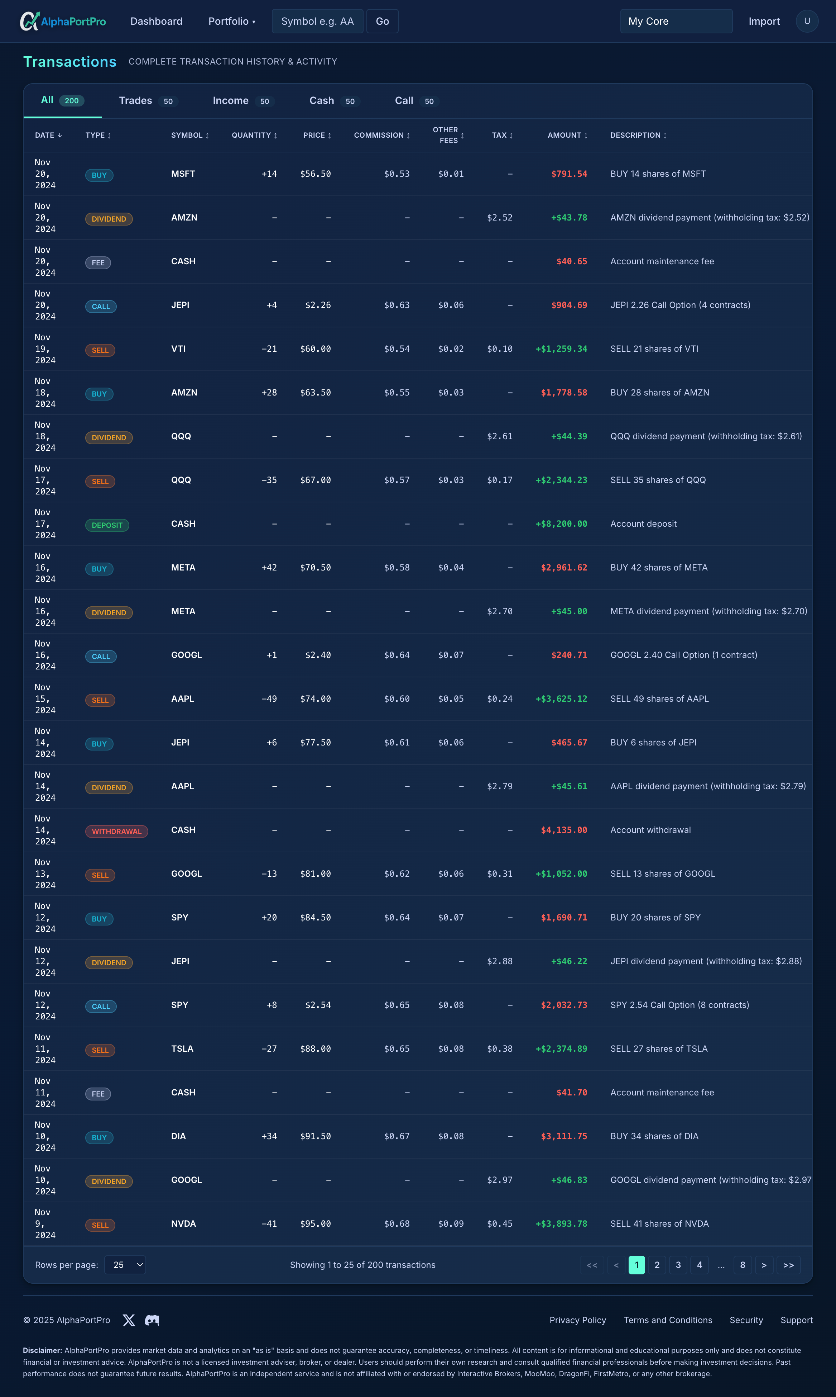Click the AlphaPortPro logo icon

(29, 22)
